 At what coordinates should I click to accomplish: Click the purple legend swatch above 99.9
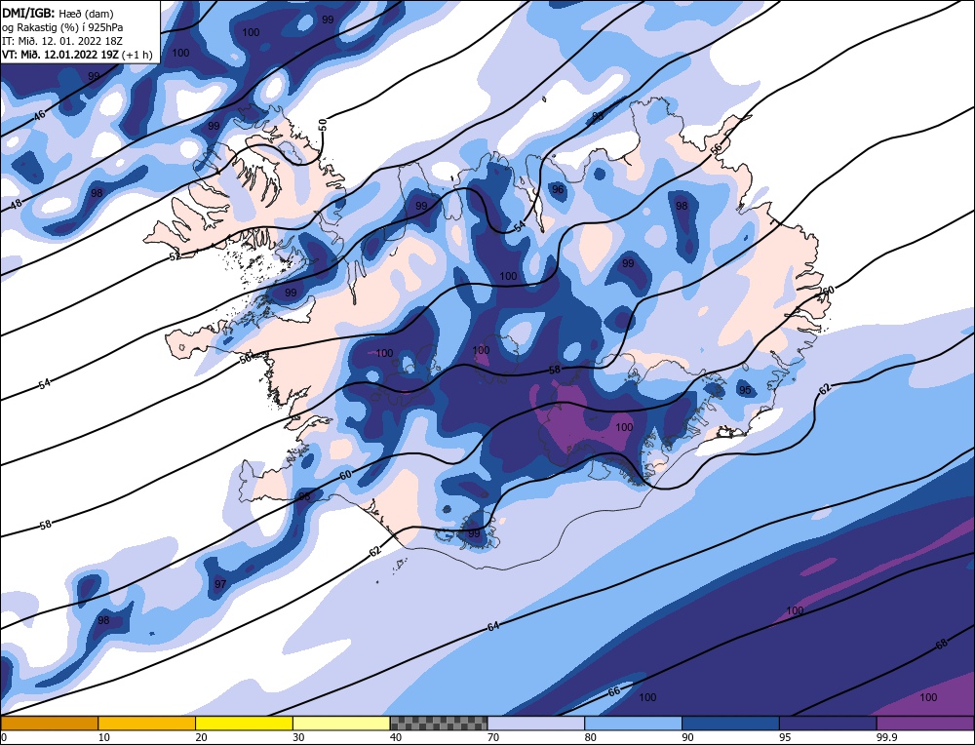[x=925, y=724]
